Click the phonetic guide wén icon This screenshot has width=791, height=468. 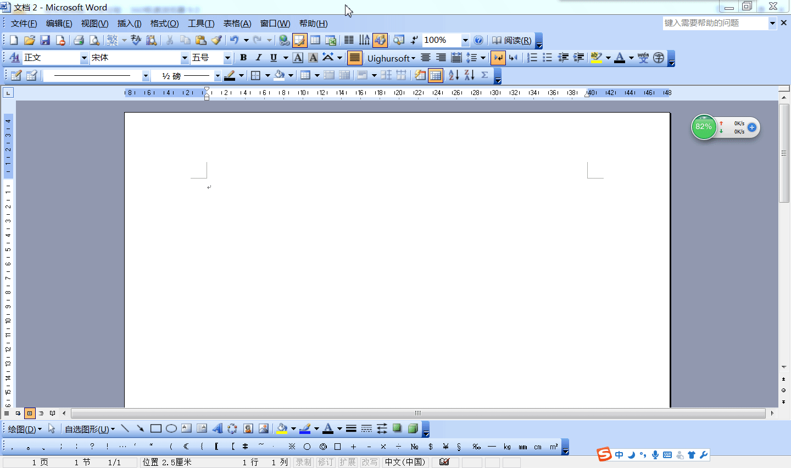pyautogui.click(x=643, y=58)
